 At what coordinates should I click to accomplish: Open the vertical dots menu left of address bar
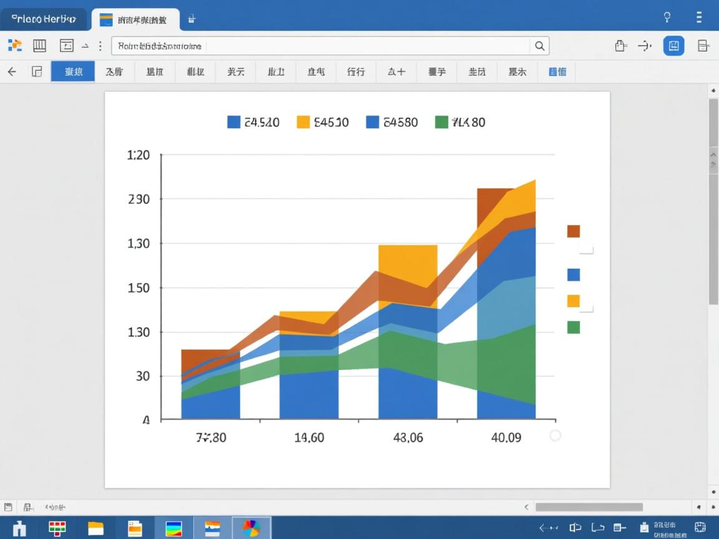pos(100,46)
